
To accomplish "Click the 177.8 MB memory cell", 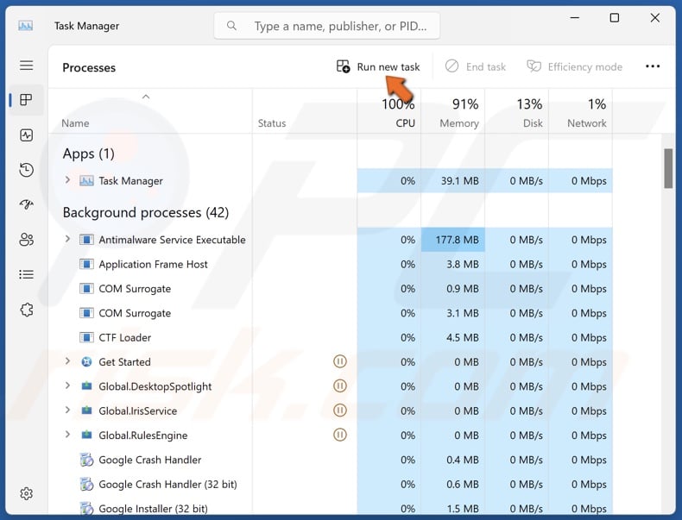I will (x=452, y=240).
